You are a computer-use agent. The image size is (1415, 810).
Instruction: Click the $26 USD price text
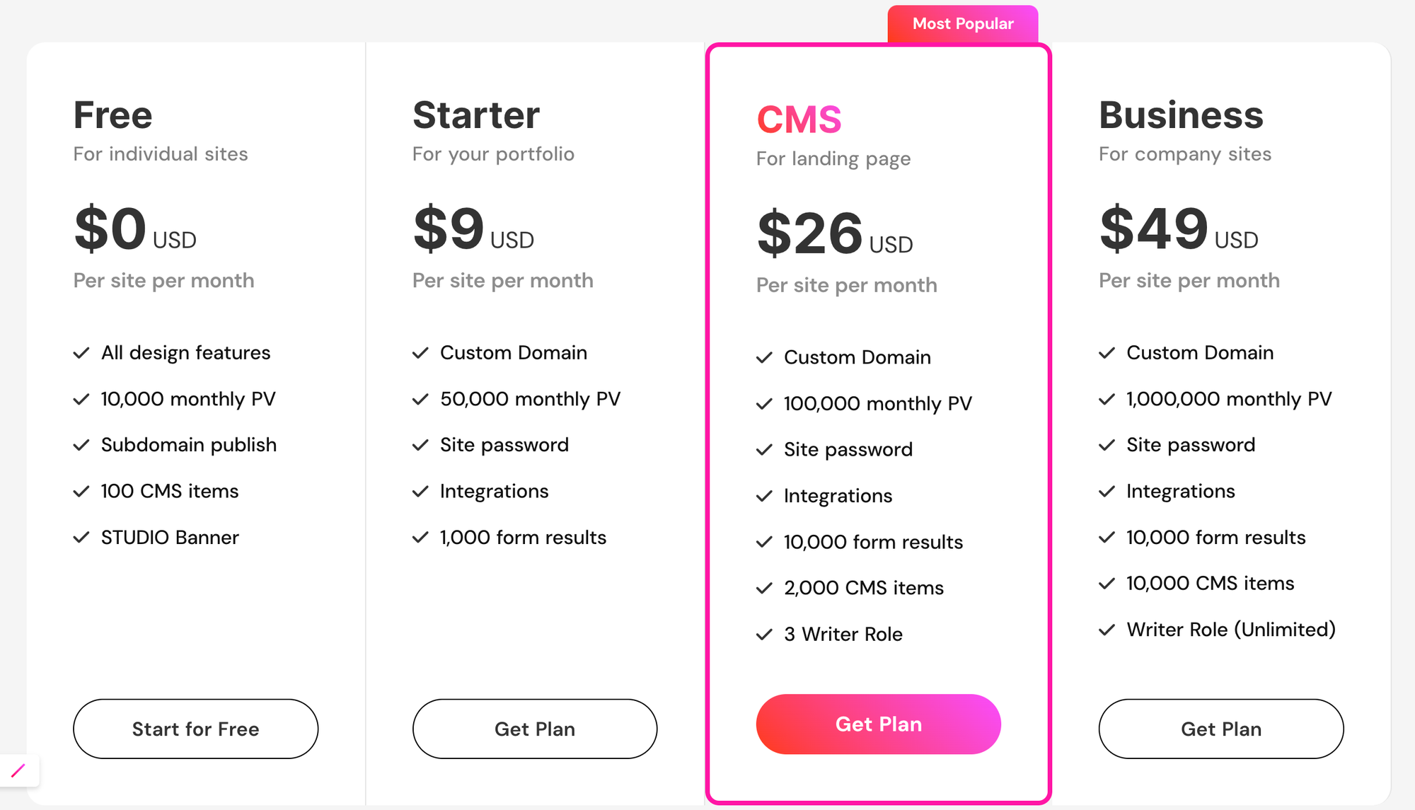tap(835, 233)
